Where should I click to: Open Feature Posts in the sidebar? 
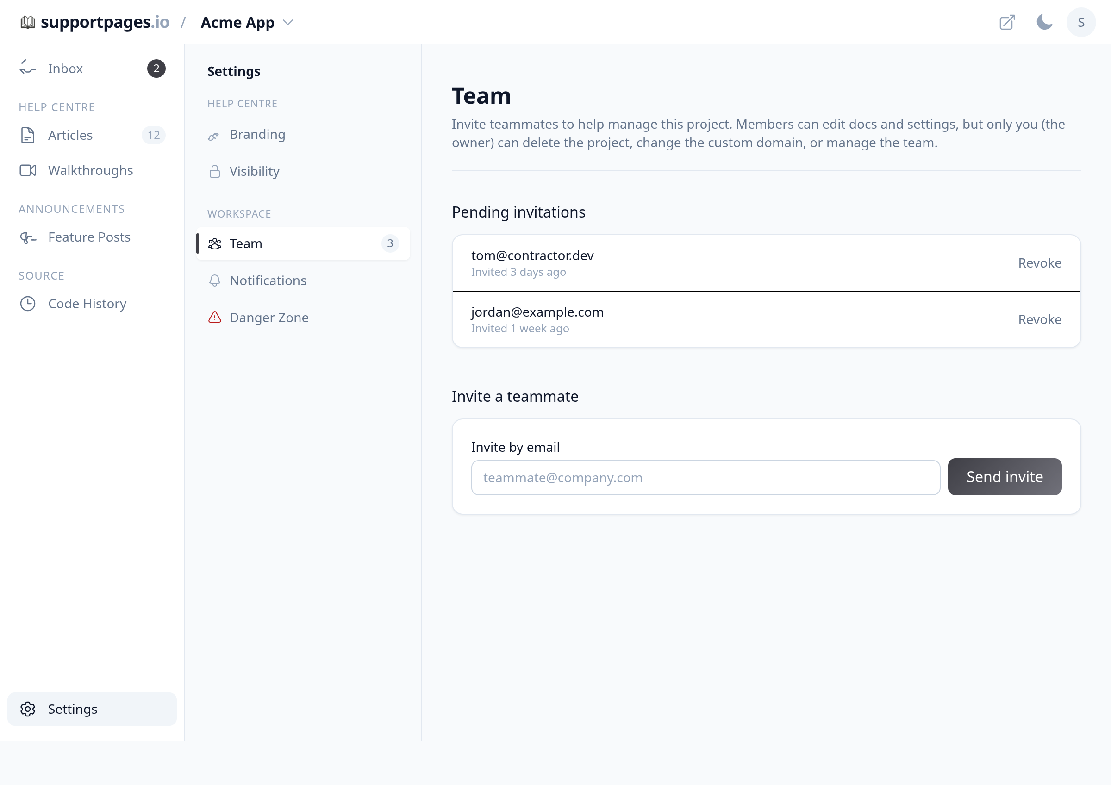click(x=89, y=237)
